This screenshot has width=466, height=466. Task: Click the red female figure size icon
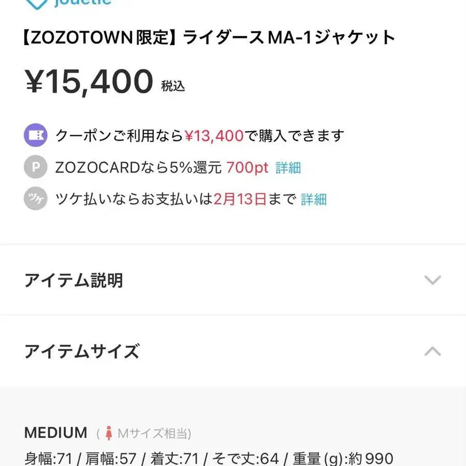click(109, 432)
